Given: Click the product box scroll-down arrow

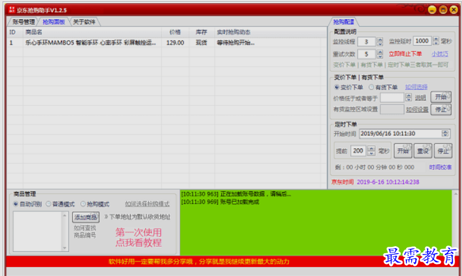Looking at the screenshot, I should click(x=65, y=248).
